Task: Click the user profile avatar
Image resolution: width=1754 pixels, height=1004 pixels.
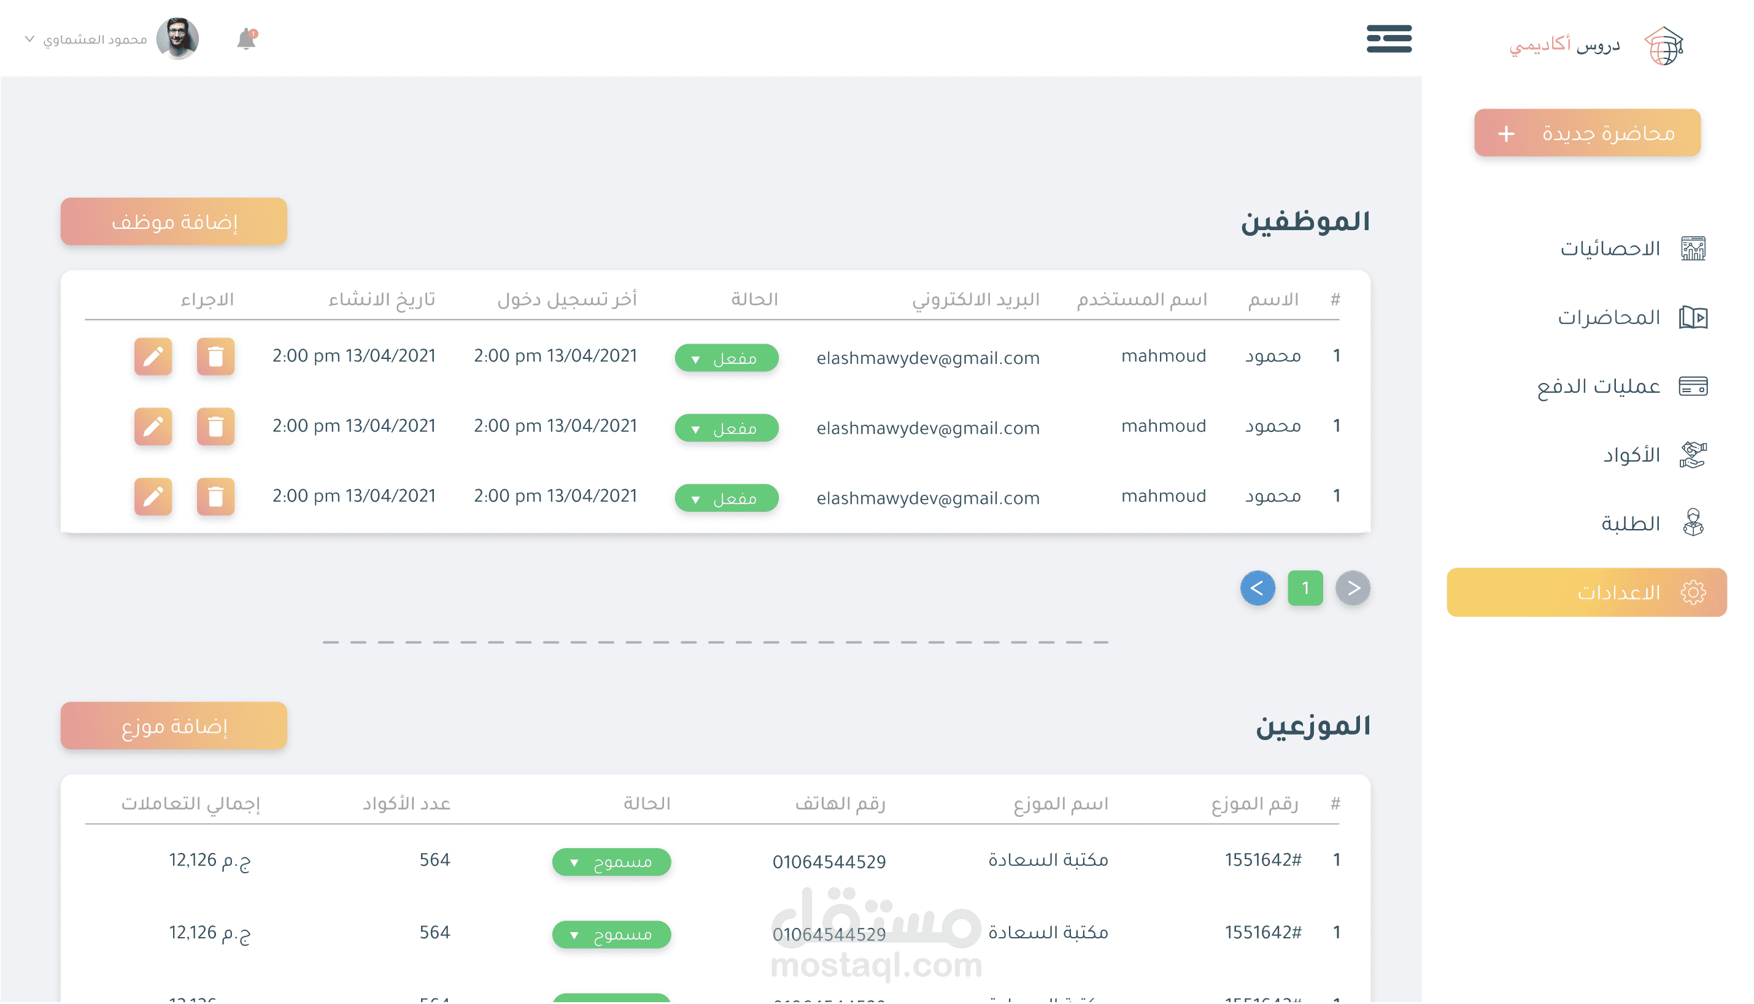Action: coord(177,39)
